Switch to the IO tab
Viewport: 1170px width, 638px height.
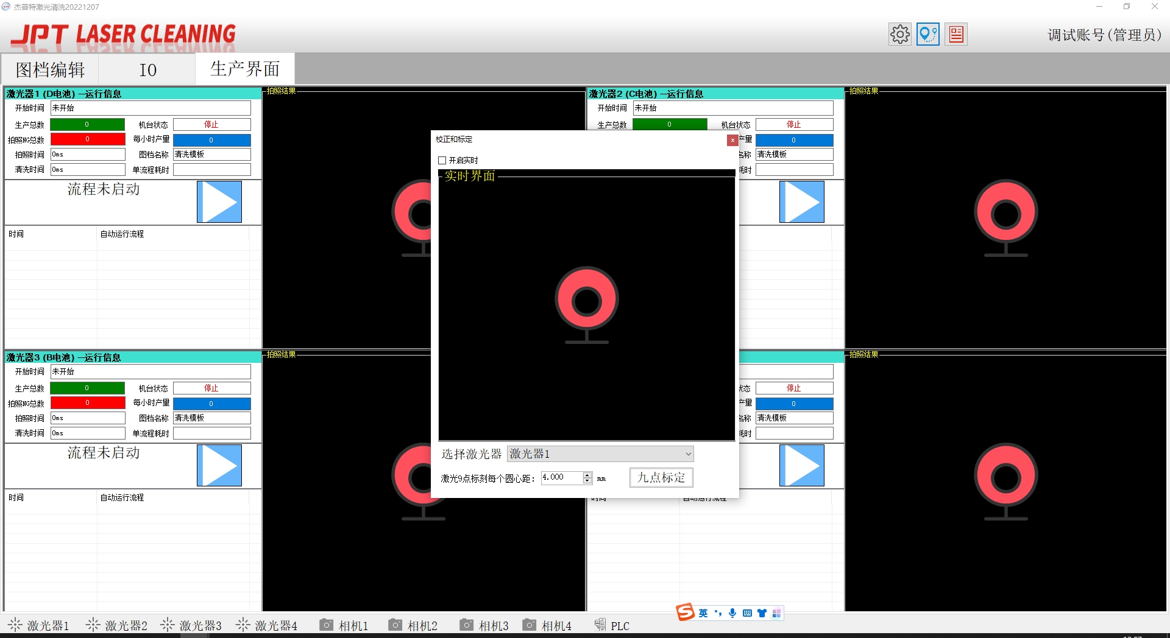coord(147,69)
